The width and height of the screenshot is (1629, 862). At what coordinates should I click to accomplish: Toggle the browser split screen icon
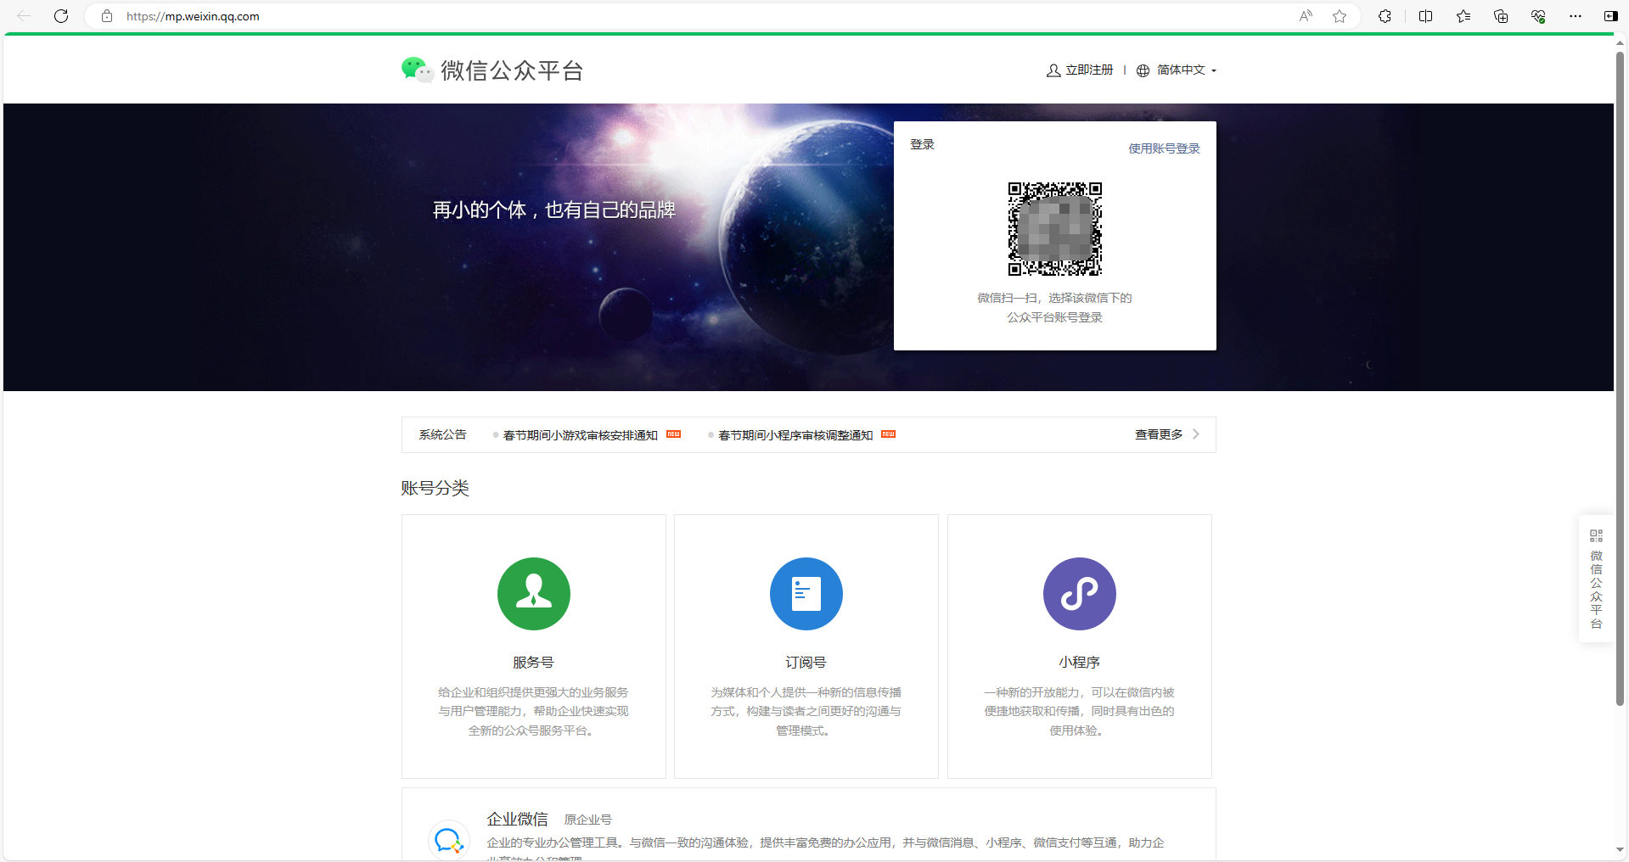[x=1425, y=16]
